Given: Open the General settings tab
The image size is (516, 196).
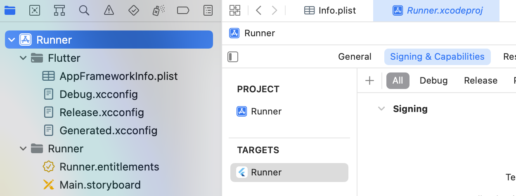Looking at the screenshot, I should [355, 56].
